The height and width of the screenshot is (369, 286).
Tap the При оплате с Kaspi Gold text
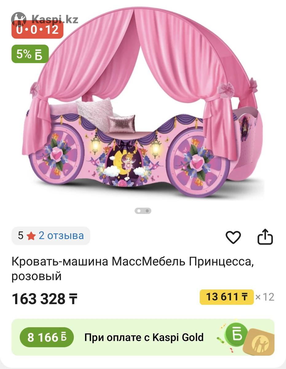click(144, 337)
